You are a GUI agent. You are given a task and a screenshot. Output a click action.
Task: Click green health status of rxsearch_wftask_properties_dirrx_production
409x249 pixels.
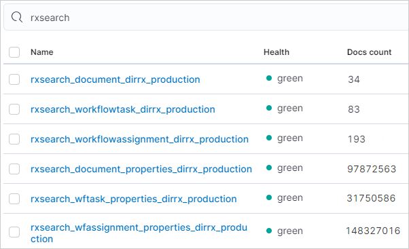pyautogui.click(x=285, y=198)
